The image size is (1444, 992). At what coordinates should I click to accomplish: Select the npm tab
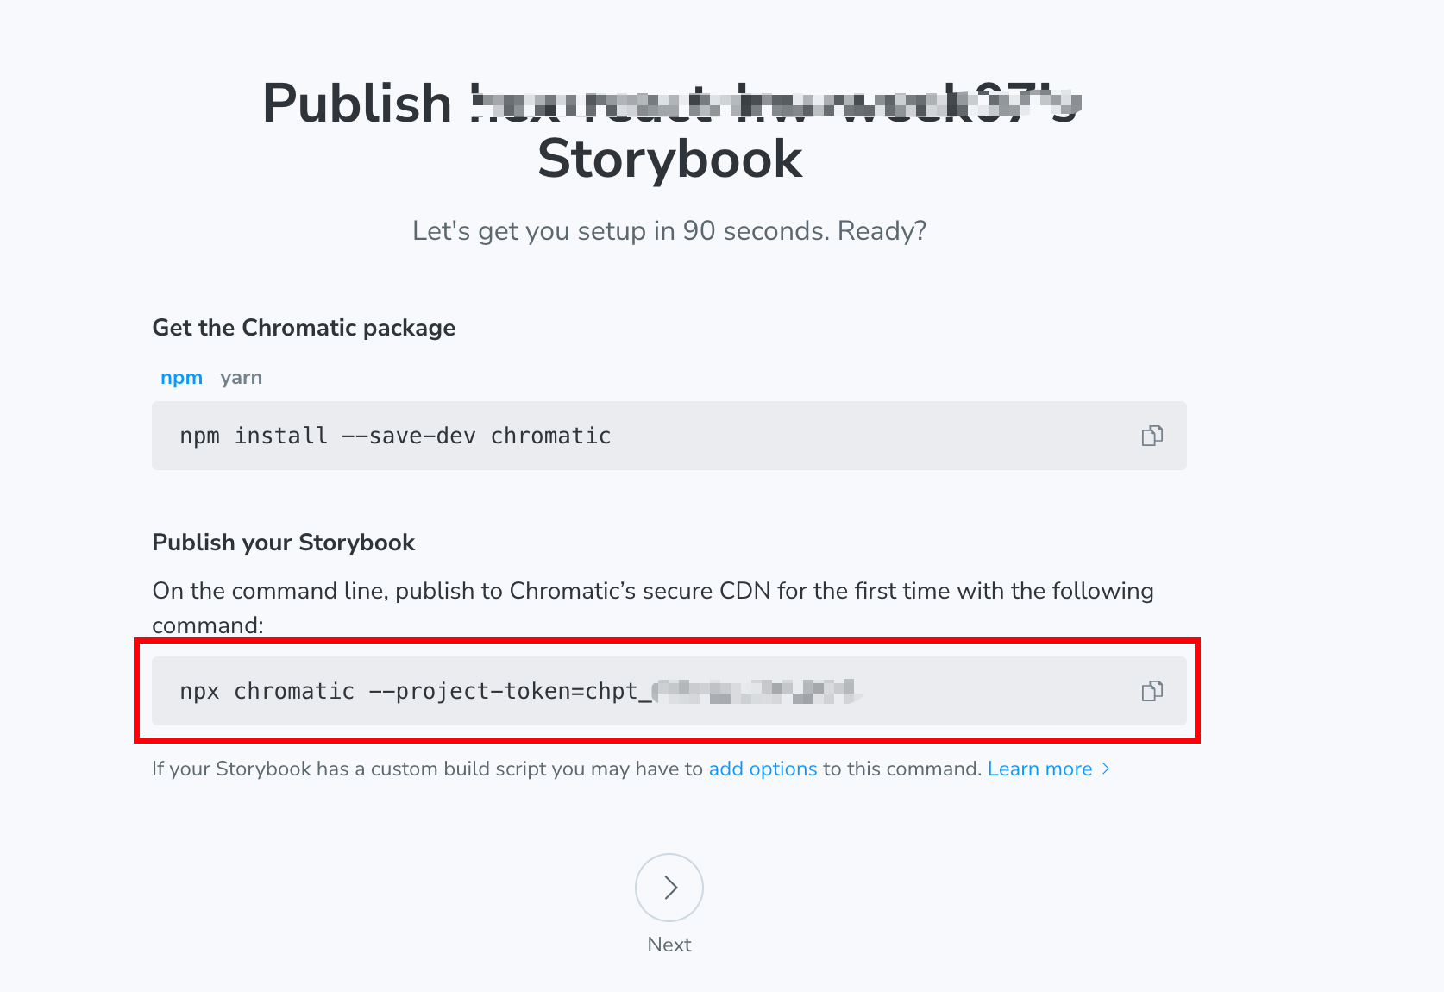click(x=181, y=378)
